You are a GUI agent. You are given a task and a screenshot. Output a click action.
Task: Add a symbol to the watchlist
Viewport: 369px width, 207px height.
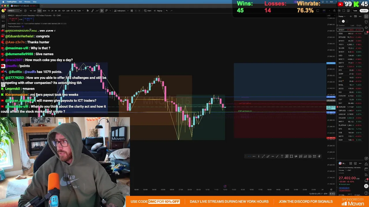click(351, 16)
